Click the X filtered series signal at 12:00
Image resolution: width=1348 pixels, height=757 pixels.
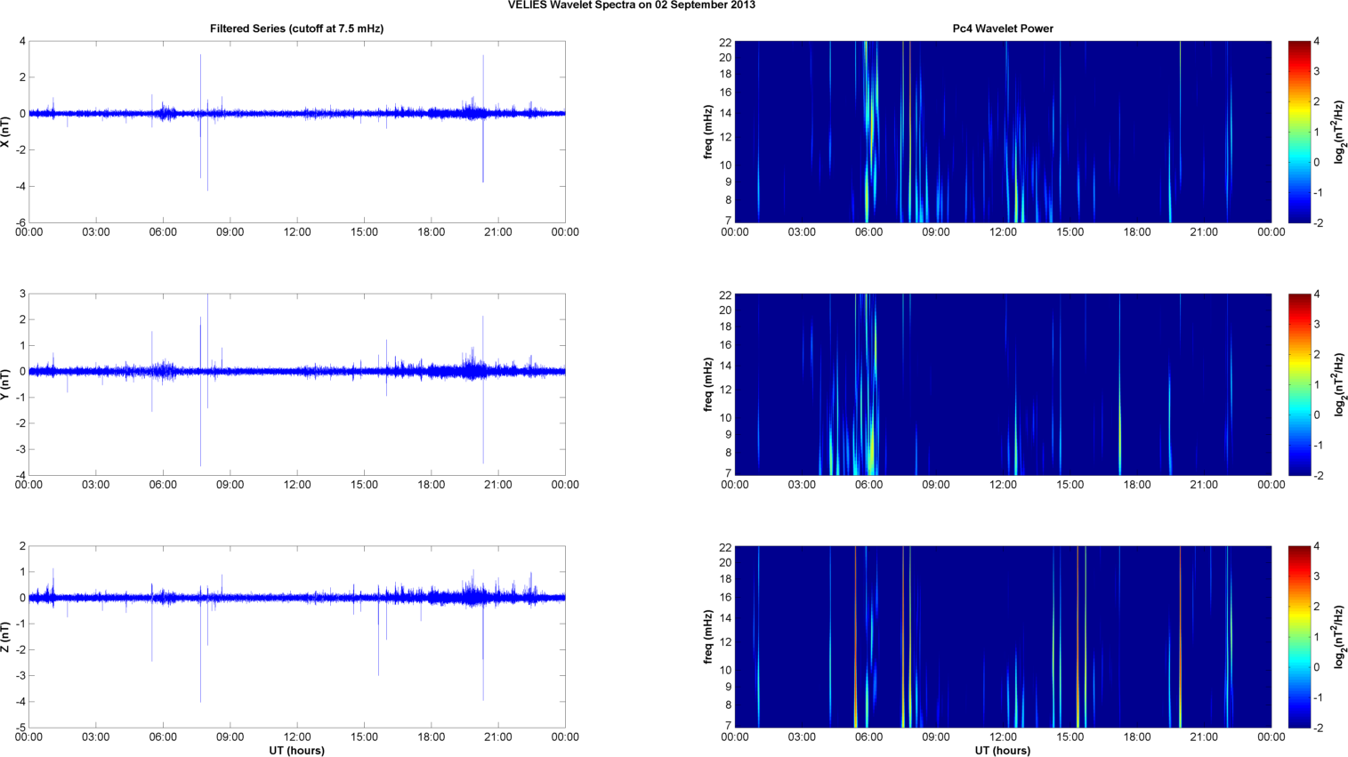(x=297, y=114)
